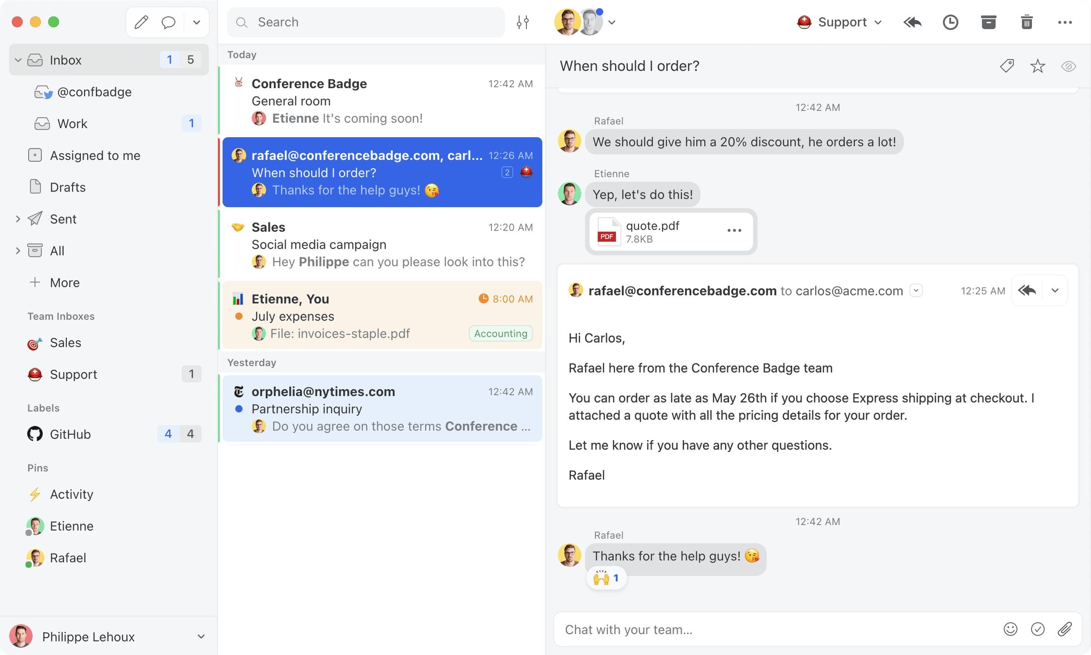
Task: Click the tag/label icon on email thread
Action: click(1008, 65)
